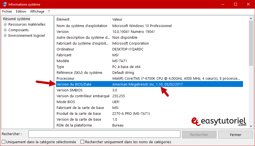Select Version de la carte de base row
The height and width of the screenshot is (146, 255).
pyautogui.click(x=149, y=119)
